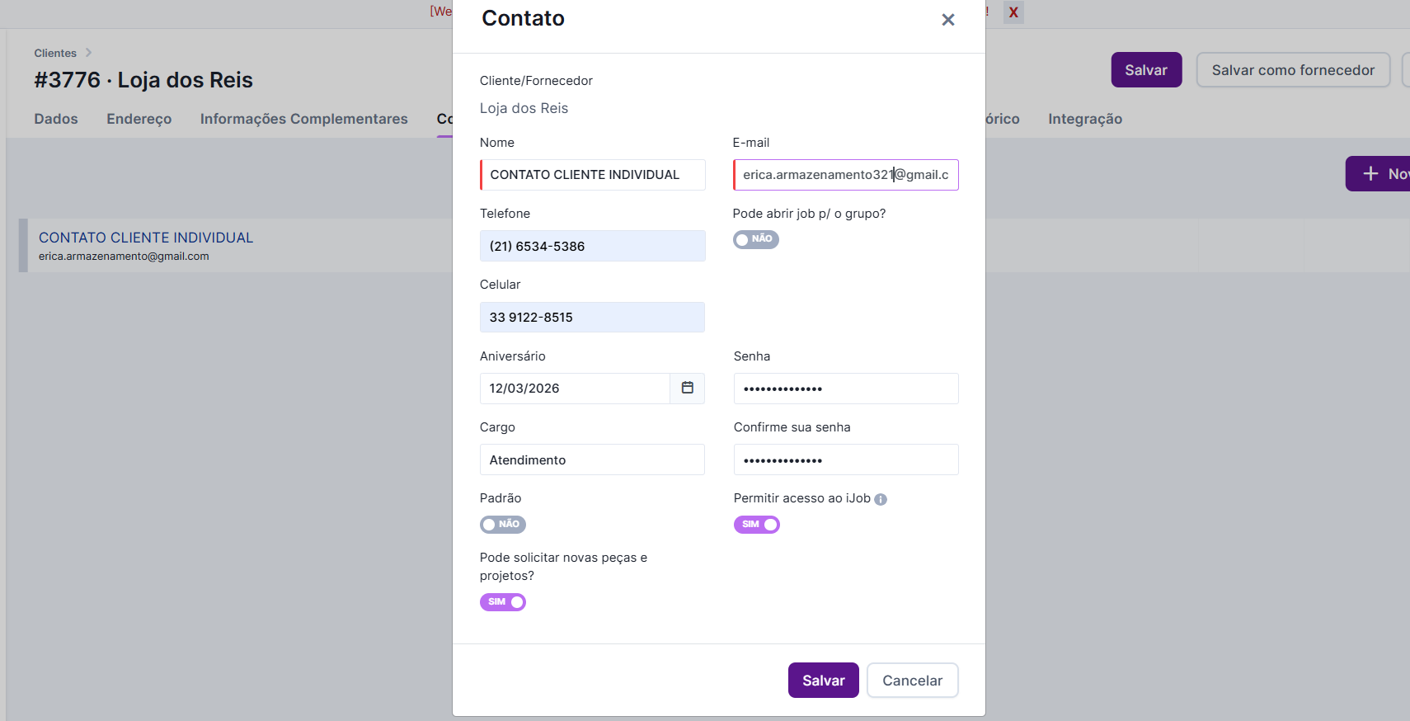Screen dimensions: 1410x721
Task: Click the E-mail input field
Action: coord(845,175)
